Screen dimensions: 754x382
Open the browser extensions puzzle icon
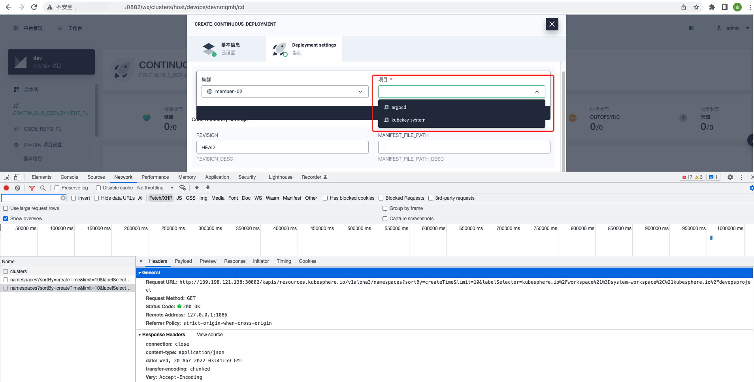click(712, 7)
